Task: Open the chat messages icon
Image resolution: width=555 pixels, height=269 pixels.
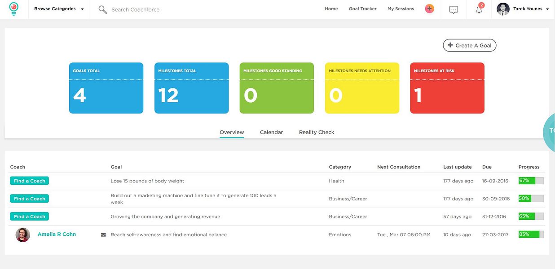Action: (x=454, y=9)
